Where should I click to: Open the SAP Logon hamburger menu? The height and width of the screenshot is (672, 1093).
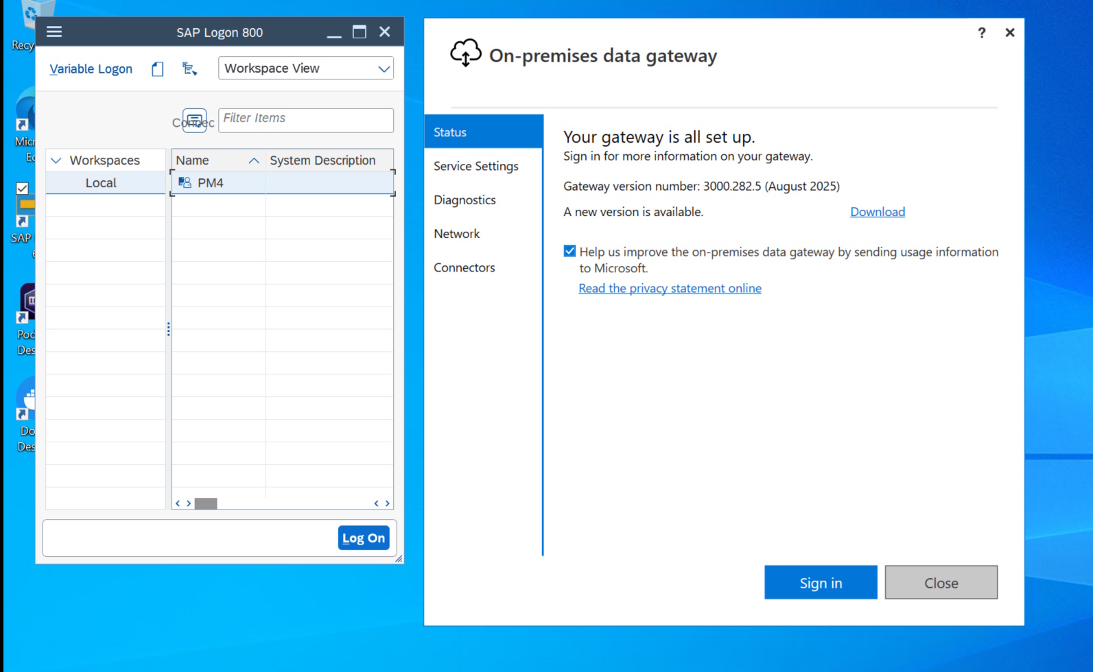[54, 32]
